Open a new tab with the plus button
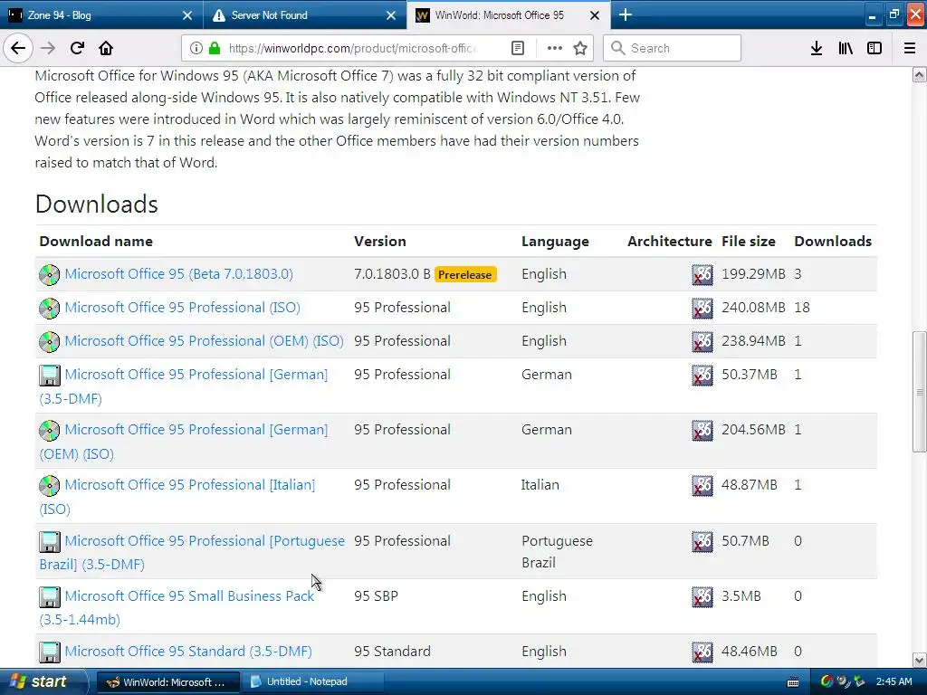Viewport: 927px width, 695px height. (626, 14)
